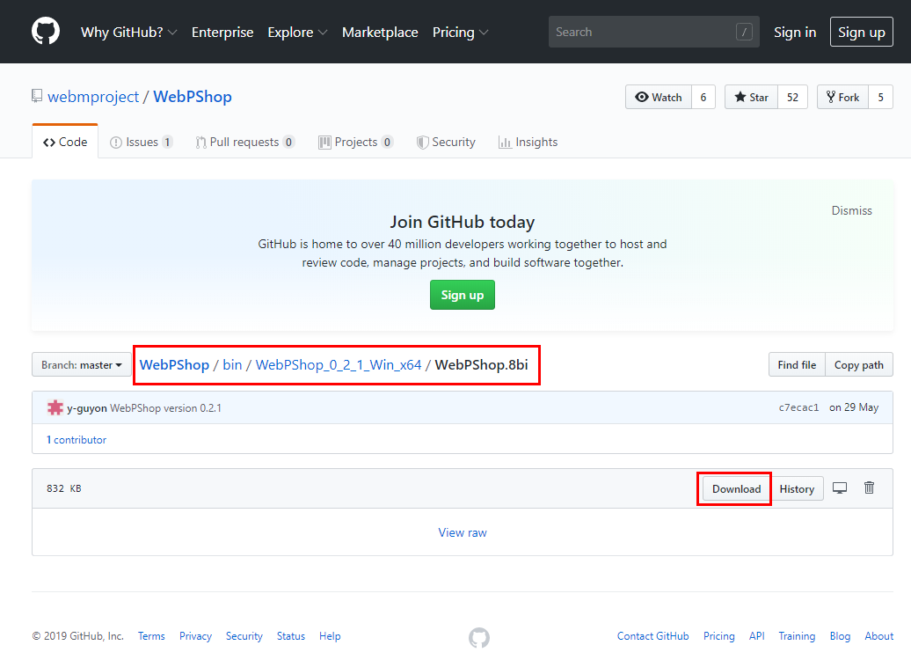This screenshot has height=667, width=911.
Task: Click the Find file button
Action: 797,364
